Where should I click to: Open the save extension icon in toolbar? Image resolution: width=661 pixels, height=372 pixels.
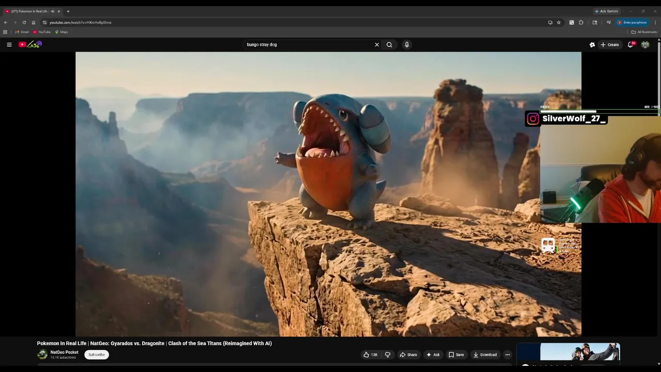[x=571, y=22]
